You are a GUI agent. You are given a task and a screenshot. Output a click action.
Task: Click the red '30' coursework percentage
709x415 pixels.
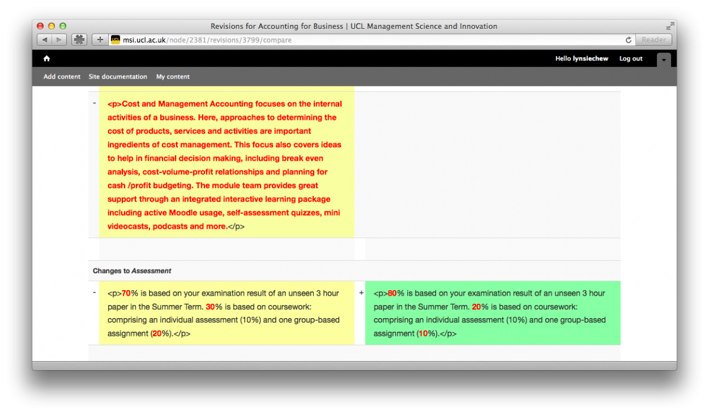210,307
